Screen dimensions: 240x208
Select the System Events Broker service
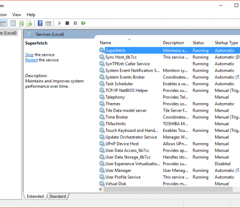[169, 77]
